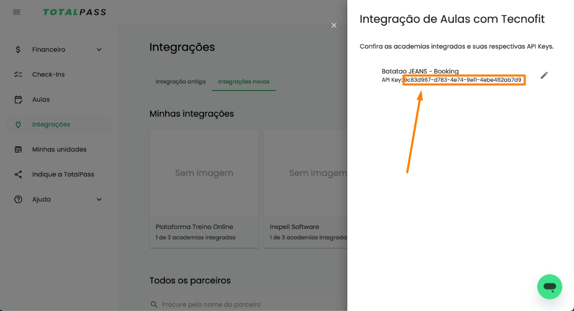The width and height of the screenshot is (574, 311).
Task: Expand the Ajuda menu chevron
Action: point(99,199)
